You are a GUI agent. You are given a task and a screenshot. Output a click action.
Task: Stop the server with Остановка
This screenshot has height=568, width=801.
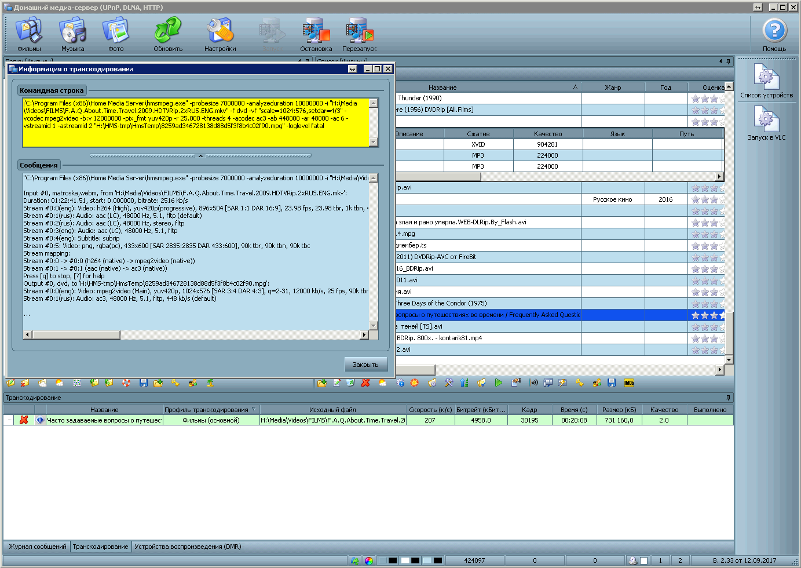click(x=316, y=34)
